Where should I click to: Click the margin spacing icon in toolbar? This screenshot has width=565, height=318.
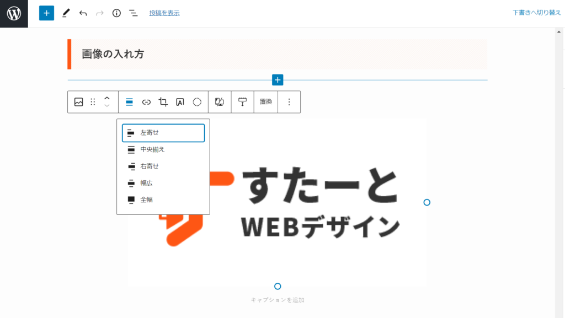click(x=243, y=102)
